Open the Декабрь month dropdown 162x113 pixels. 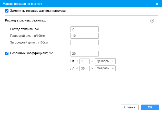(105, 61)
